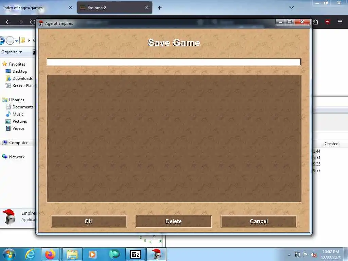Select Network in Explorer sidebar
348x261 pixels.
click(x=17, y=157)
